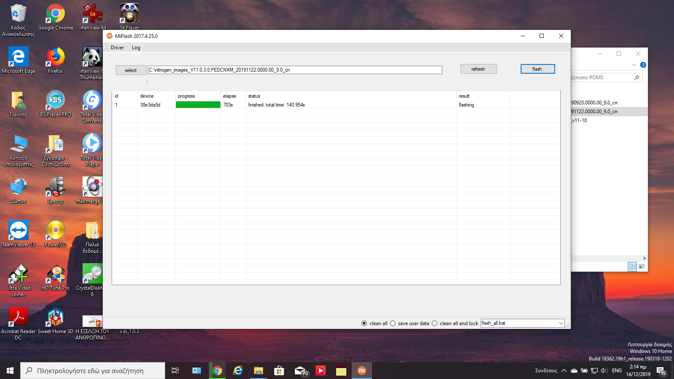Open TeamViewer 13 desktop icon

pyautogui.click(x=18, y=231)
